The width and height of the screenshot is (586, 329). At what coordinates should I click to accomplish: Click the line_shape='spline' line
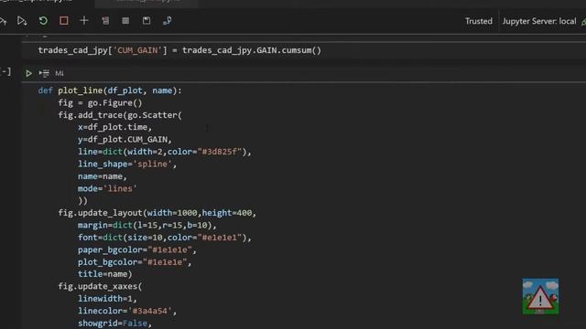point(127,164)
